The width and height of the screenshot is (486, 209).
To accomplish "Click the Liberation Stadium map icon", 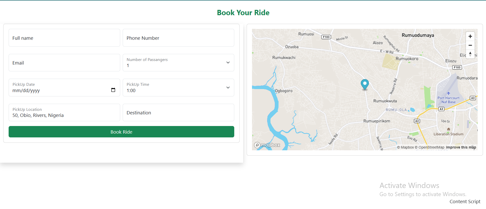I will point(448,129).
